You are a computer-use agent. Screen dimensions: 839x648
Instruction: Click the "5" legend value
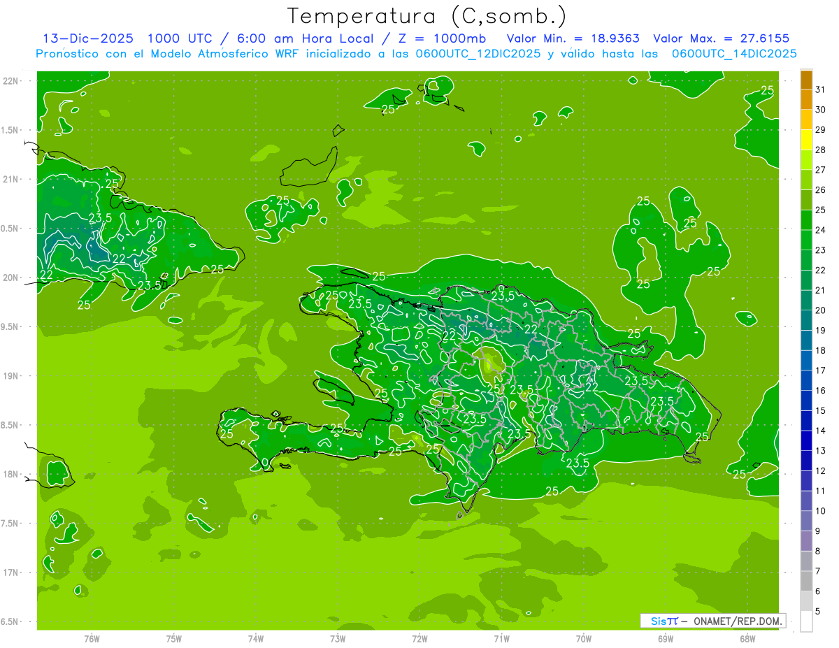tap(817, 611)
